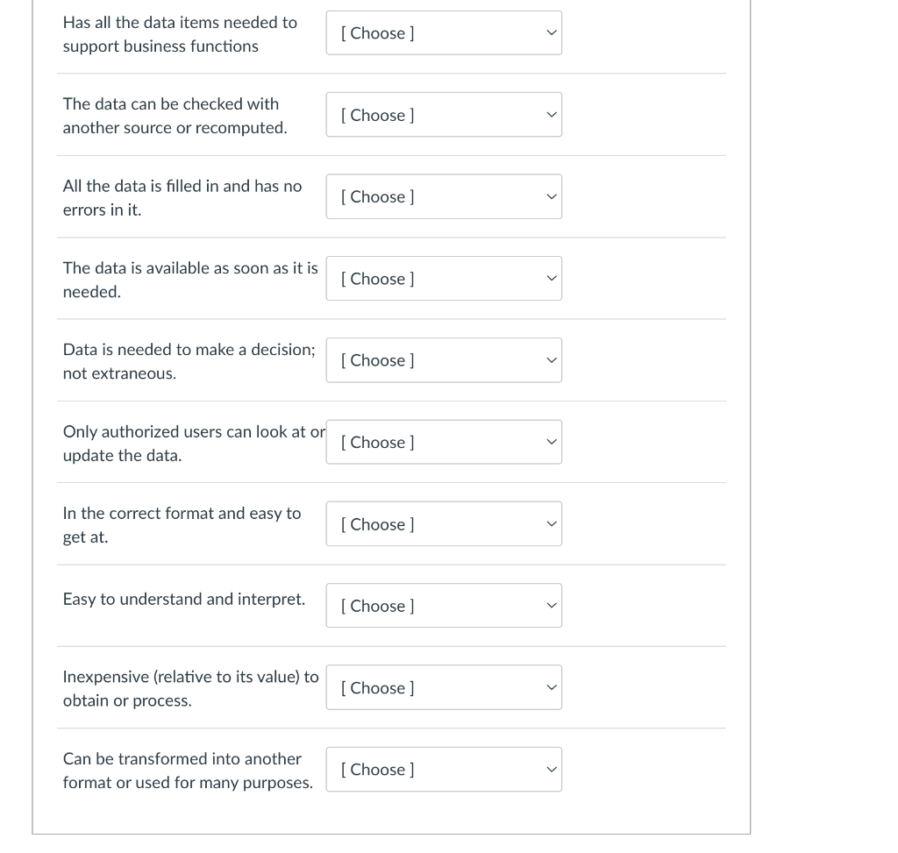The height and width of the screenshot is (853, 898).
Task: Open dropdown for 'Inexpensive to obtain or process'
Action: pos(444,687)
